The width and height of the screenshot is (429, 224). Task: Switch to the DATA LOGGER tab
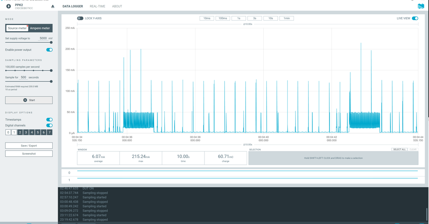point(73,6)
